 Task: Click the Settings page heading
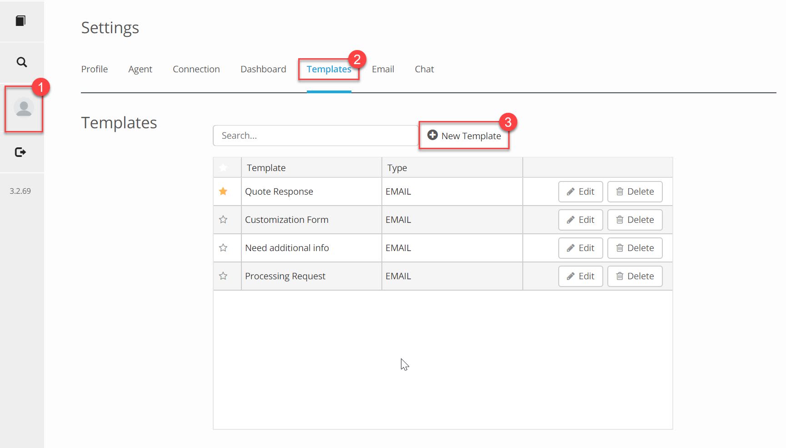[110, 28]
